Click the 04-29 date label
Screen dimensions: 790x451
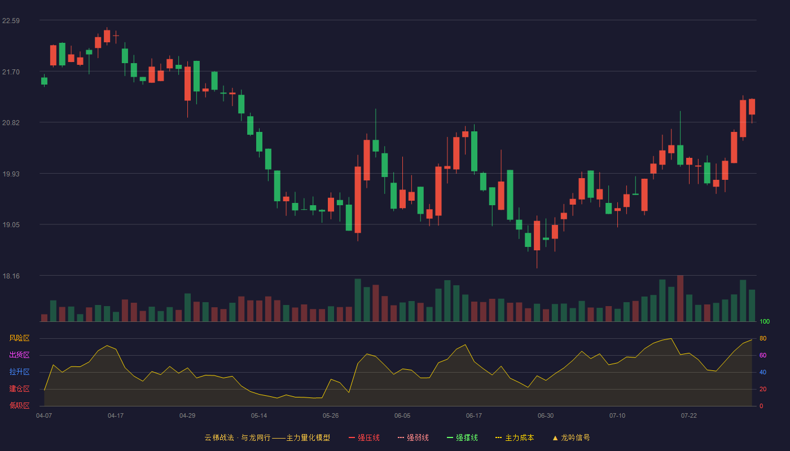tap(187, 415)
